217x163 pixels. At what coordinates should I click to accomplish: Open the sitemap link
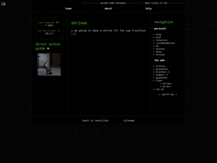click(x=129, y=121)
